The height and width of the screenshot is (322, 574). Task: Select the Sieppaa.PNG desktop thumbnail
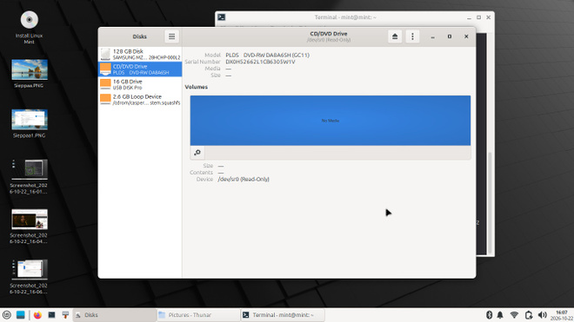[29, 74]
